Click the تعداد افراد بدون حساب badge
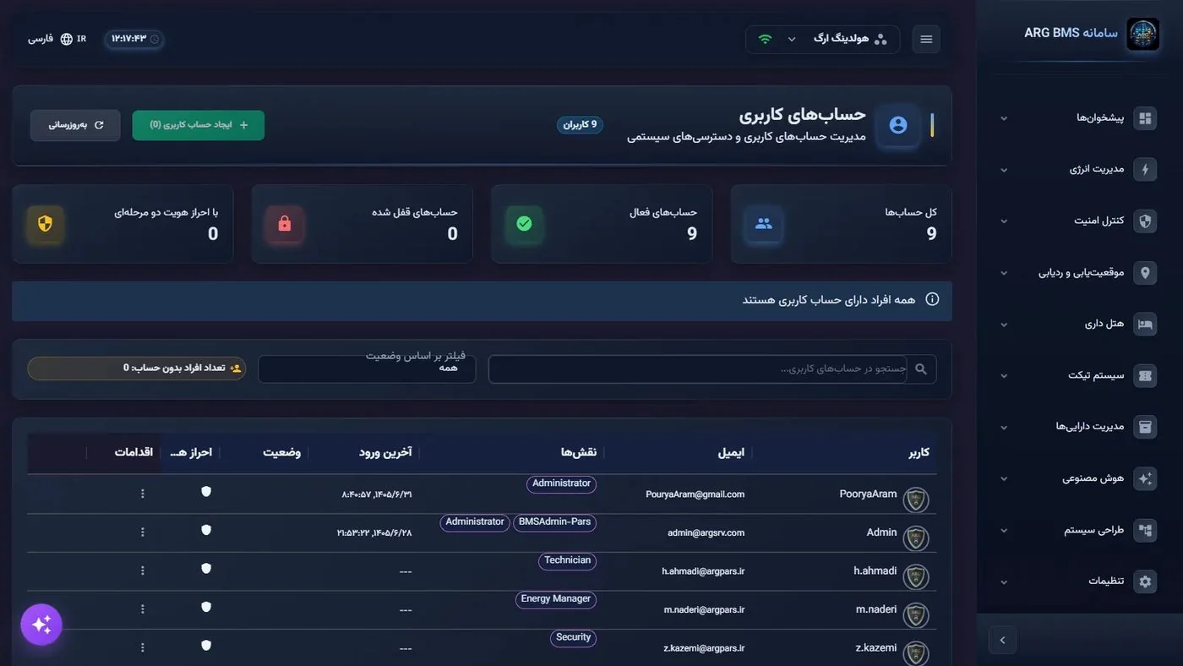 click(136, 368)
